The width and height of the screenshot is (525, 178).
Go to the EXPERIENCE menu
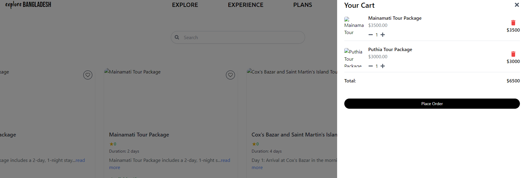coord(245,5)
